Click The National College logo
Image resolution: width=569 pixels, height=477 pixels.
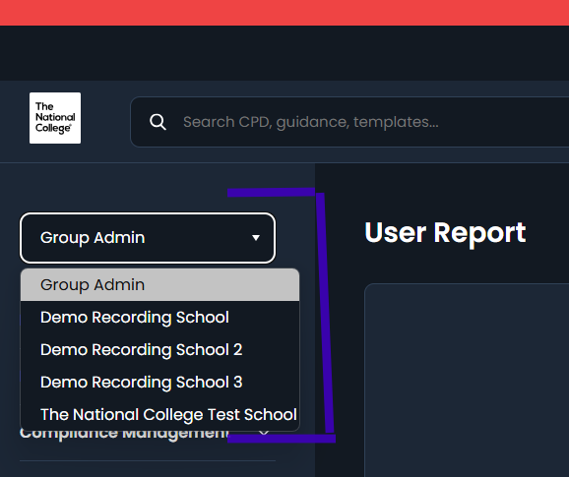[55, 118]
